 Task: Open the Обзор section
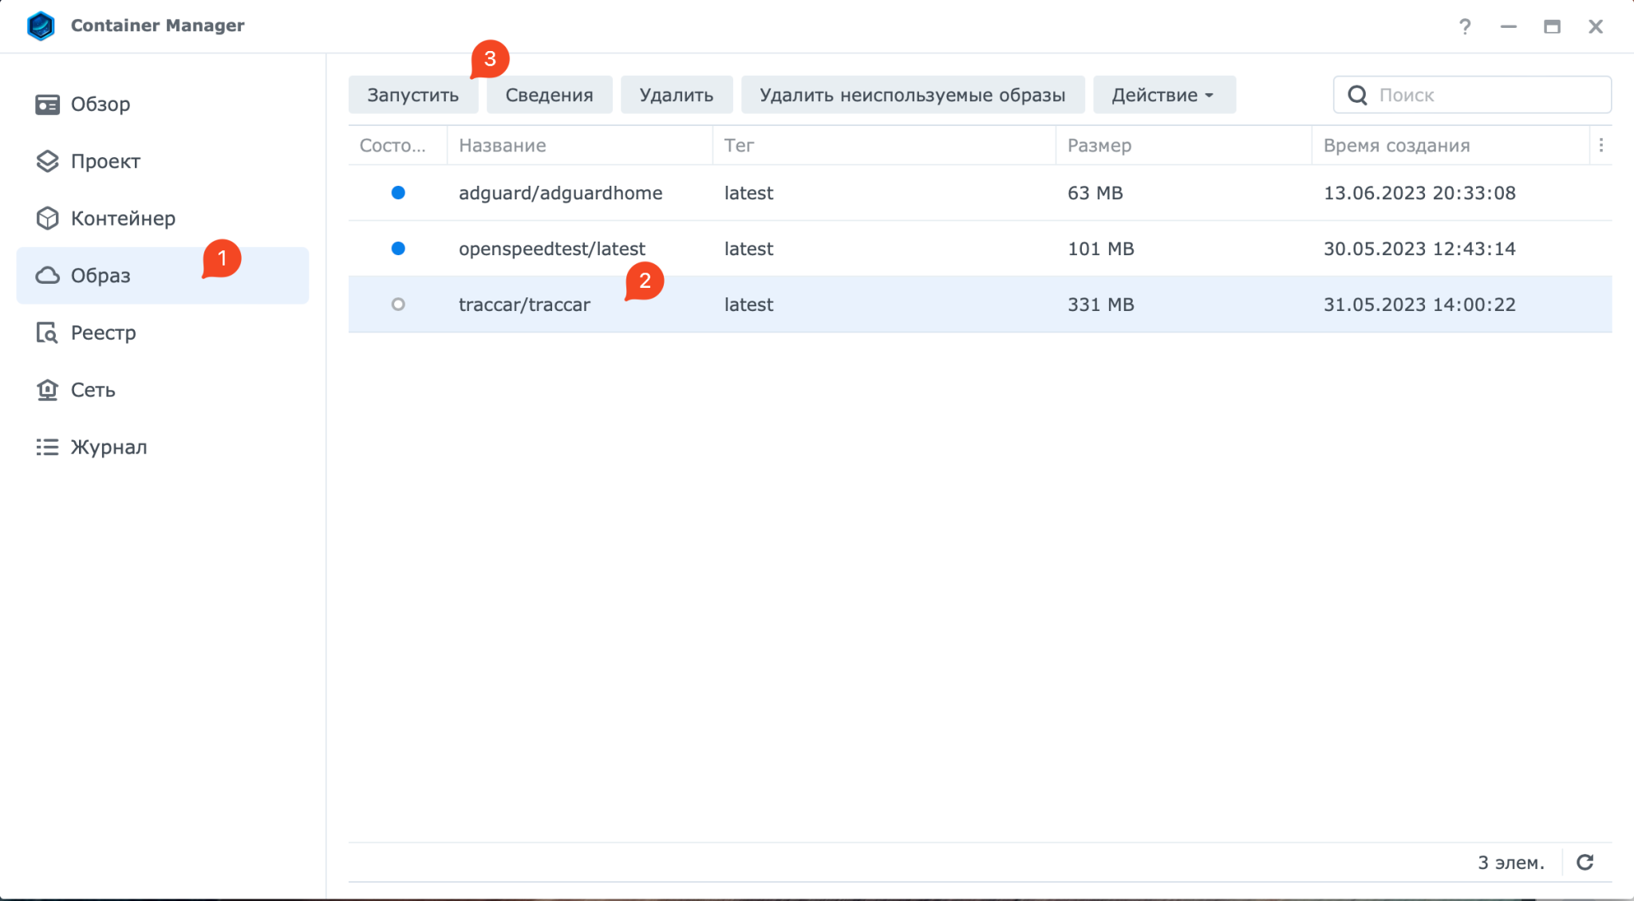coord(163,104)
